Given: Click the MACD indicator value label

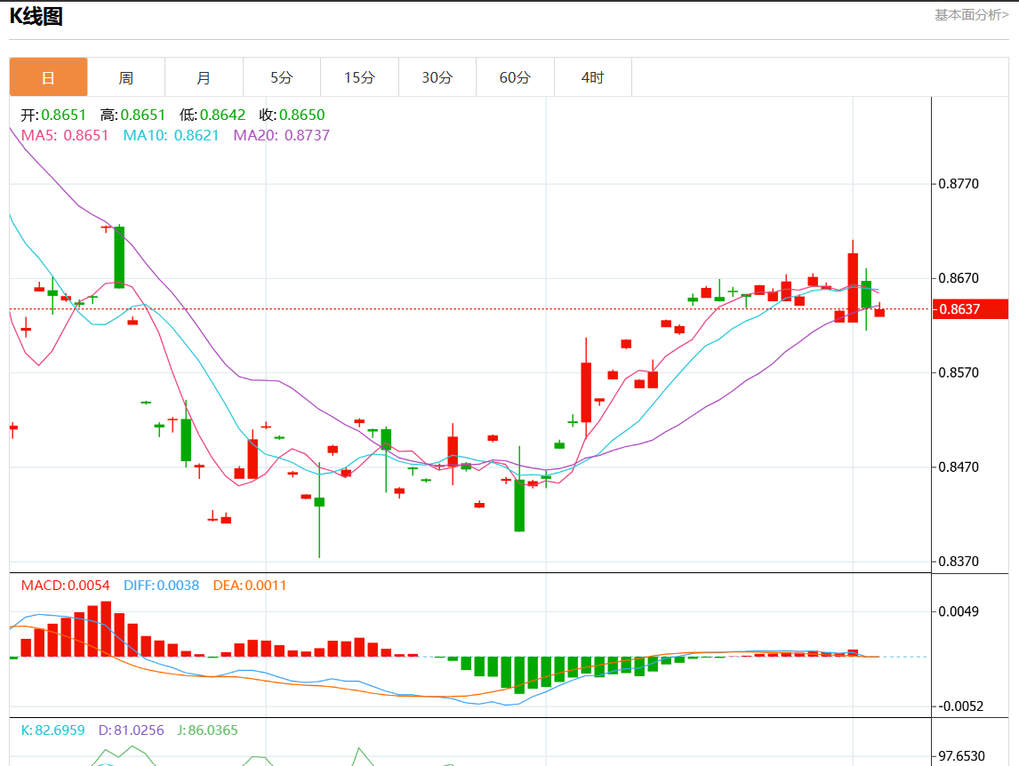Looking at the screenshot, I should 66,586.
